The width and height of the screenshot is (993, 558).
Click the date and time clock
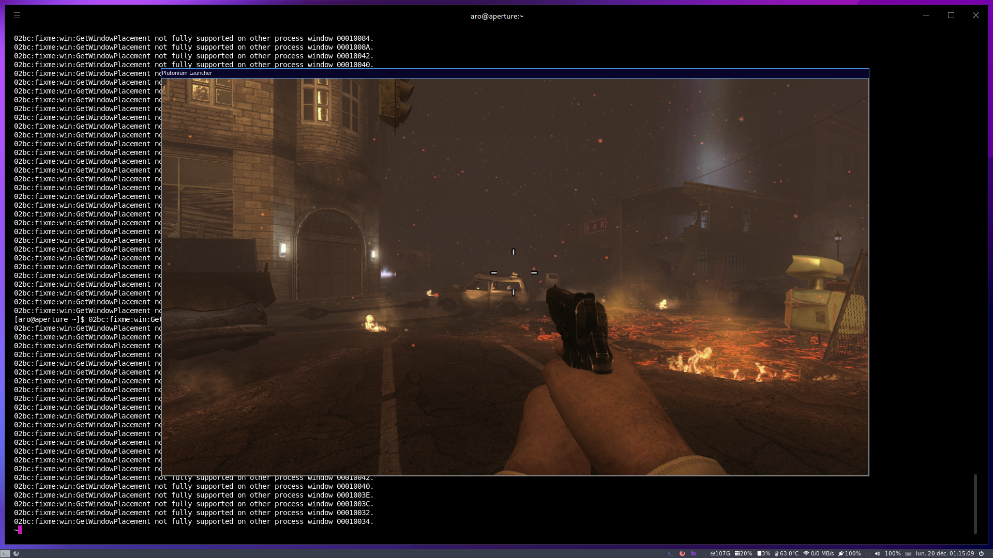tap(945, 553)
